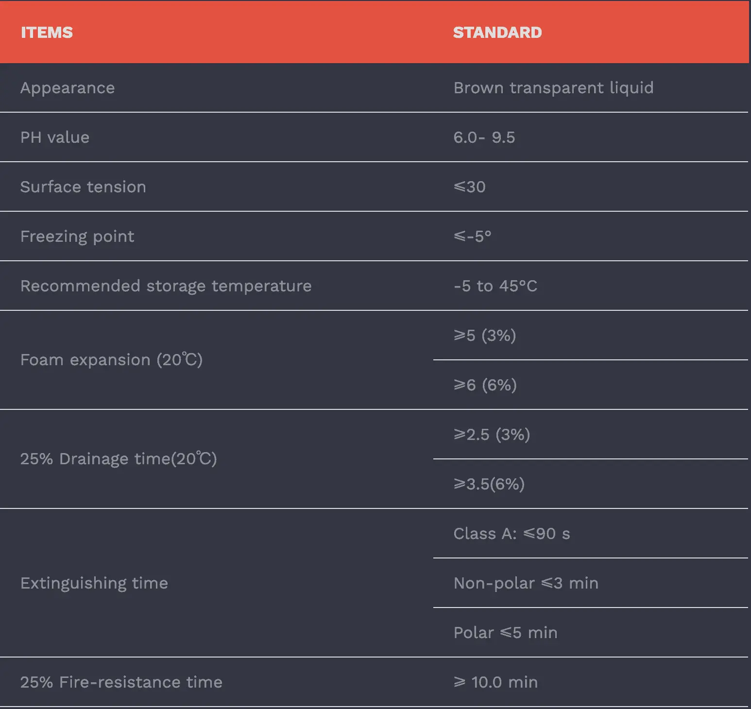Select the Freezing point label
The width and height of the screenshot is (751, 709).
[77, 236]
